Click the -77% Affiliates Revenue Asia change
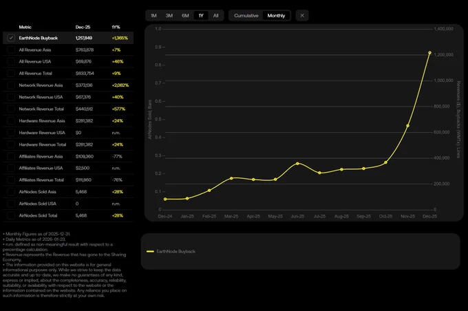Screen dimensions: 468x311 coord(117,156)
